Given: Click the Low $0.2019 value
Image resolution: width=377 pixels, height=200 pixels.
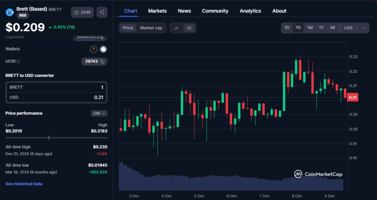Looking at the screenshot, I should [14, 131].
